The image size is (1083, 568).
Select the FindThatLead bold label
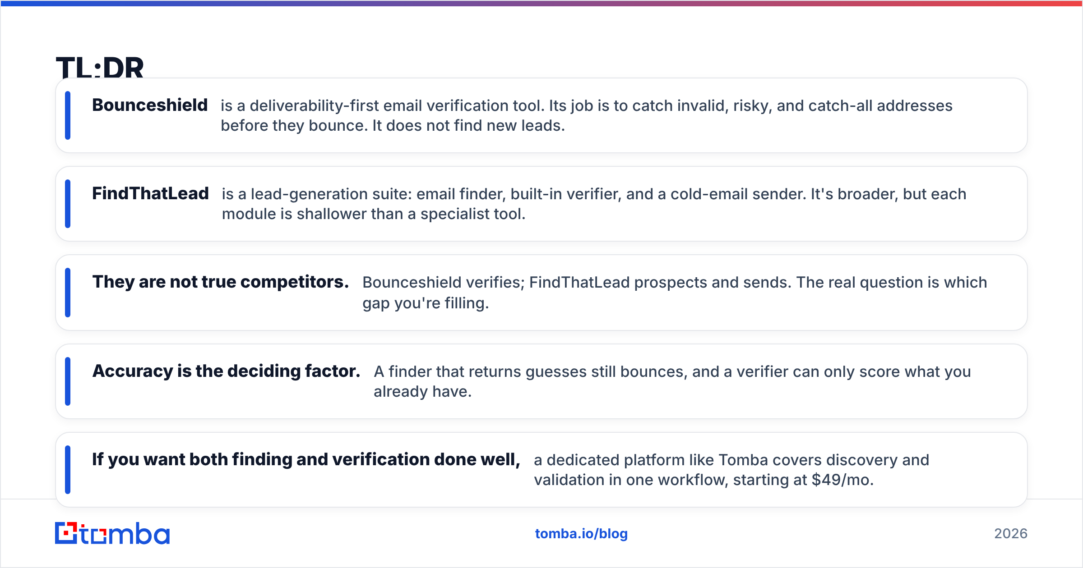click(x=150, y=193)
